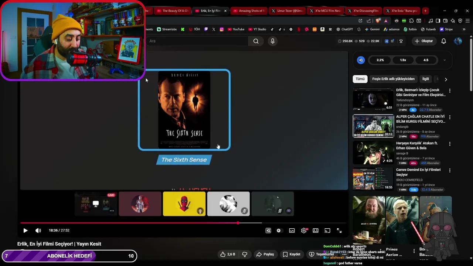Click the vidIQ logo in stats panel

361,60
